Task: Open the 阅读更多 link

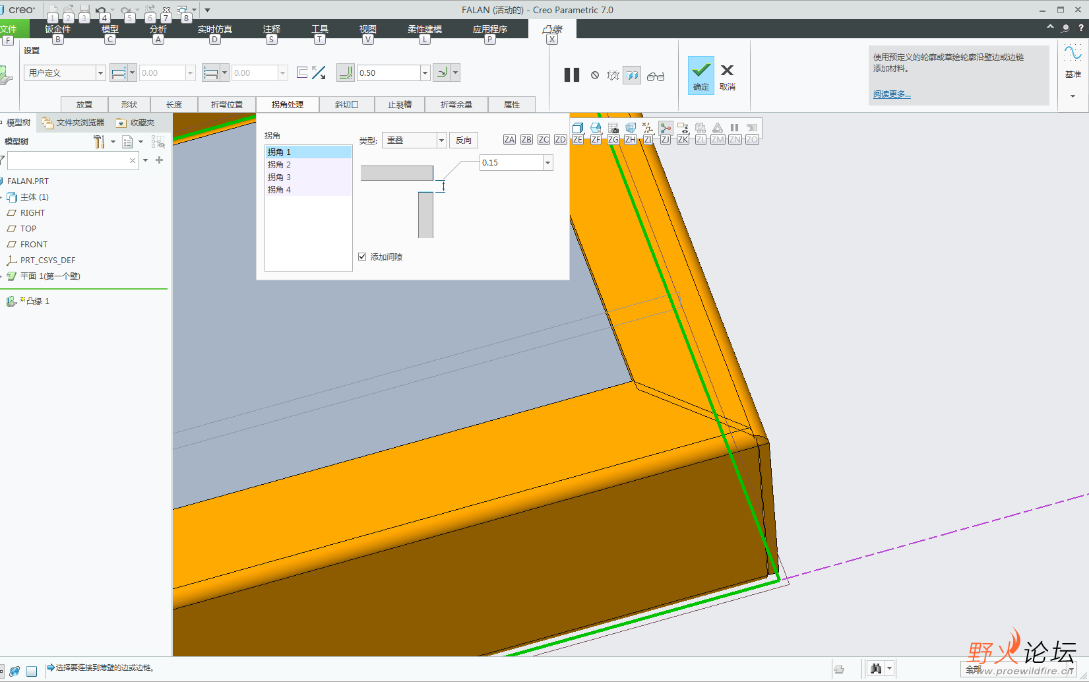Action: 892,94
